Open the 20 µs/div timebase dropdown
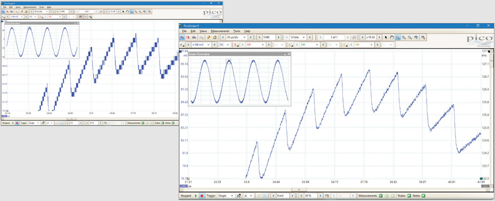The width and height of the screenshot is (495, 201). (x=236, y=37)
